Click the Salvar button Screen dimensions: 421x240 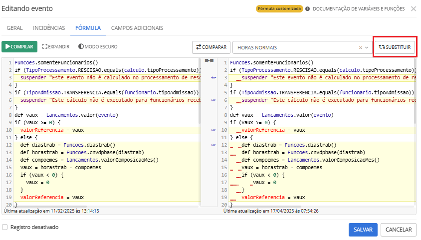click(x=363, y=230)
